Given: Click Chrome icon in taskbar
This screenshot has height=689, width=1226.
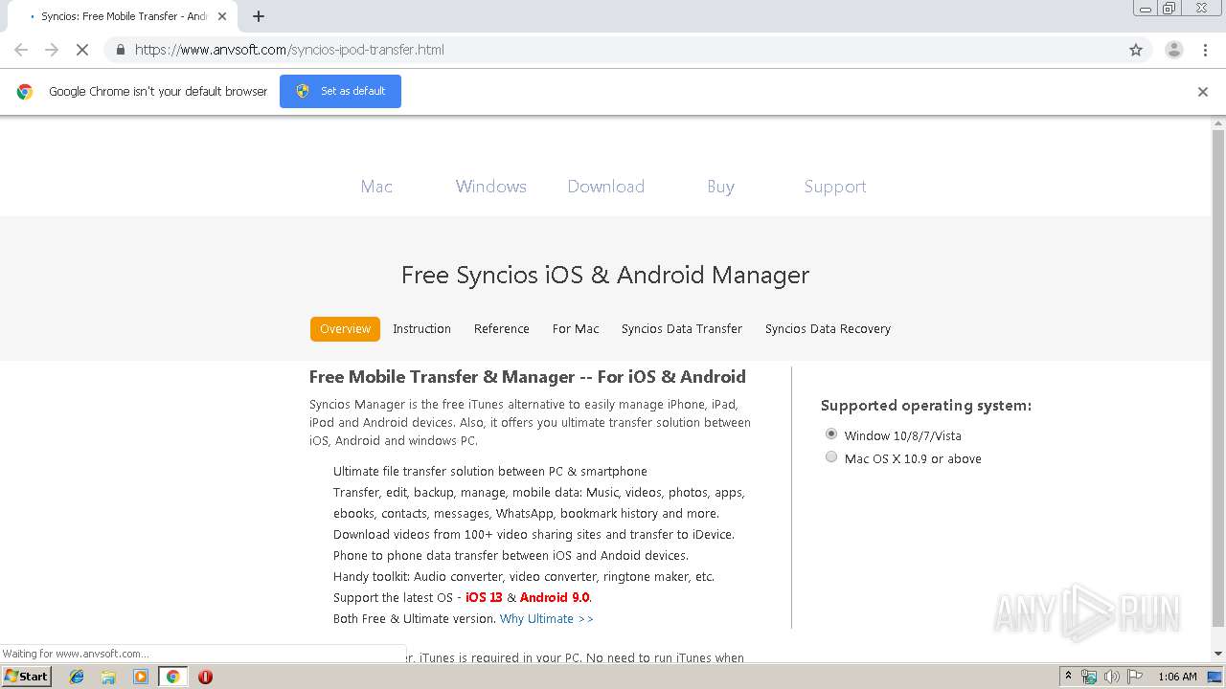Looking at the screenshot, I should (x=172, y=677).
